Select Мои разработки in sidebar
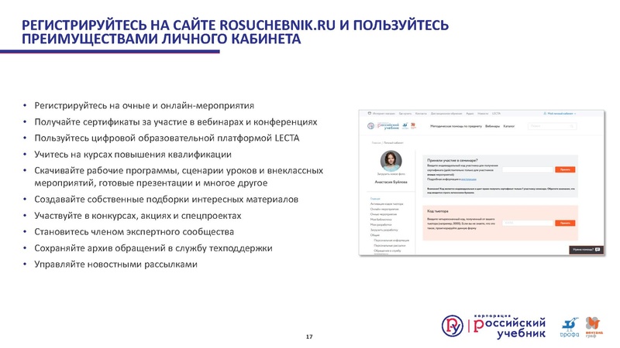 click(381, 225)
